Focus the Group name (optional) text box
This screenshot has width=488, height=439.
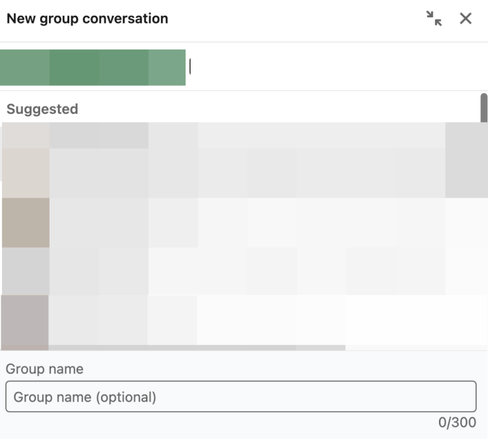240,397
